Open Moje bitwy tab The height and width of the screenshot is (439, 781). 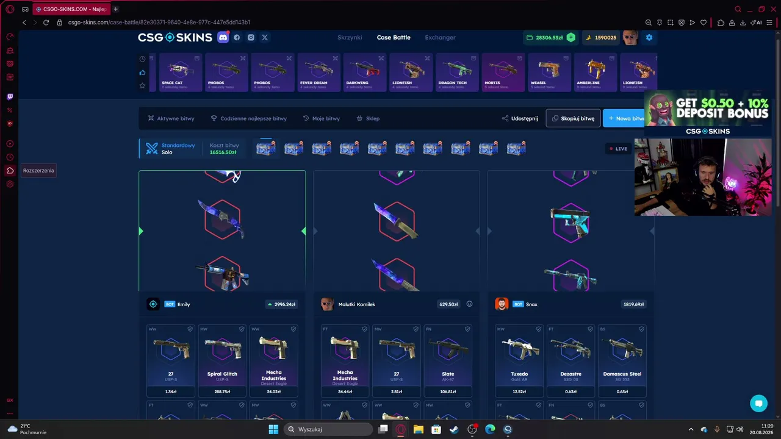321,118
